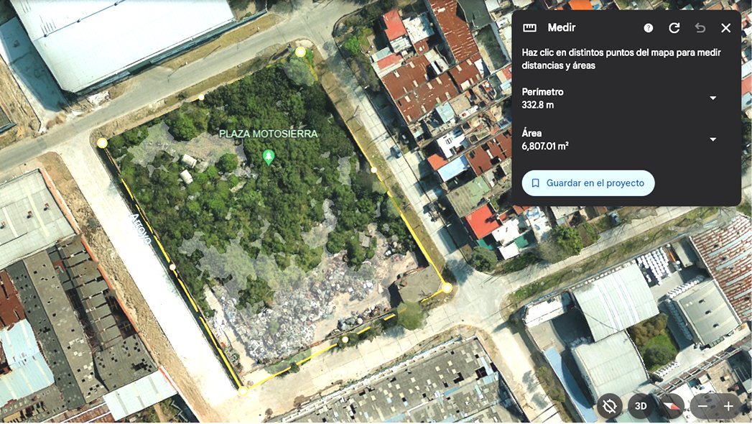Toggle the 3D view button
Viewport: 752px width, 424px height.
[641, 406]
